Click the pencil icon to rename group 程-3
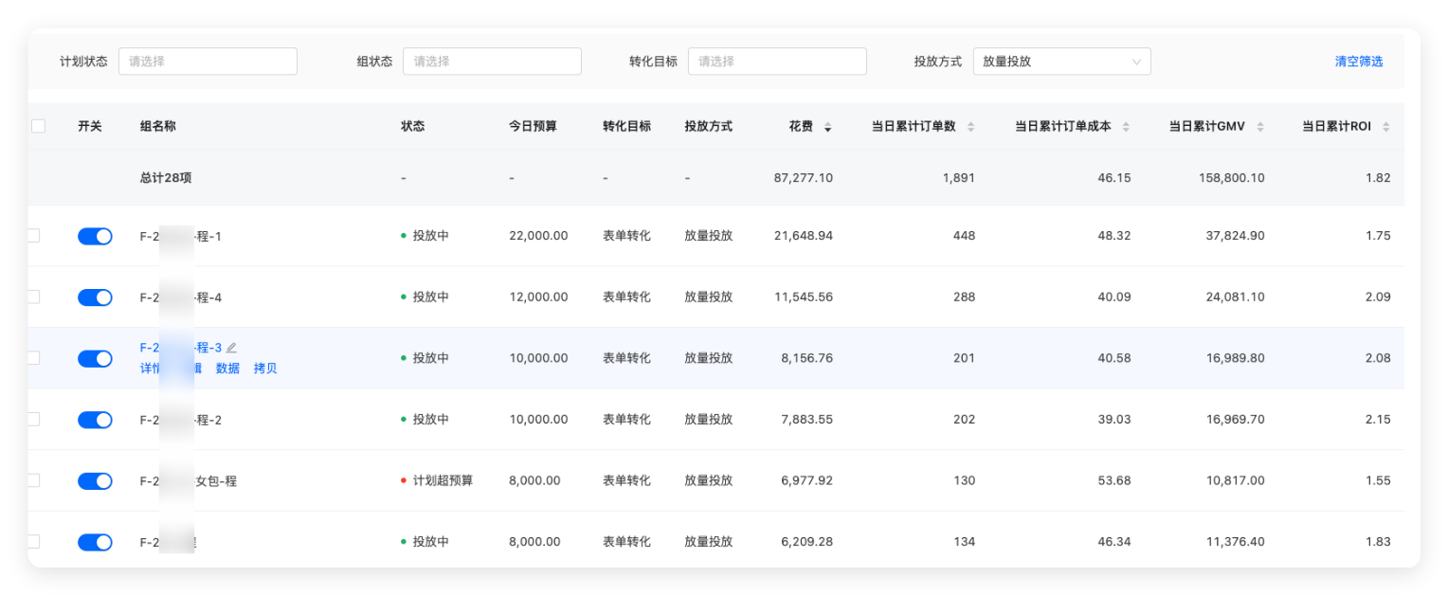Image resolution: width=1448 pixels, height=595 pixels. [232, 347]
